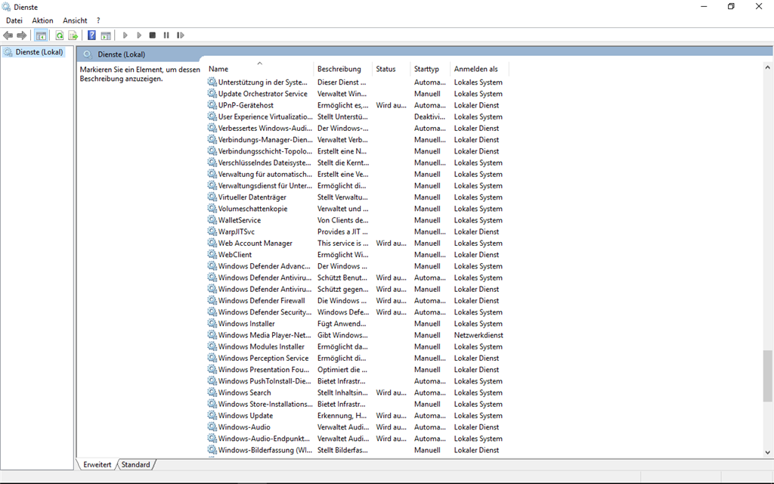Toggle the show/hide console tree icon

point(41,35)
